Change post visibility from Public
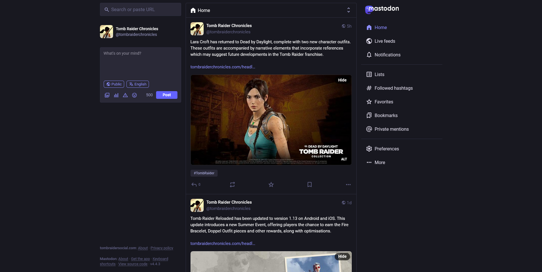The image size is (542, 272). click(114, 84)
